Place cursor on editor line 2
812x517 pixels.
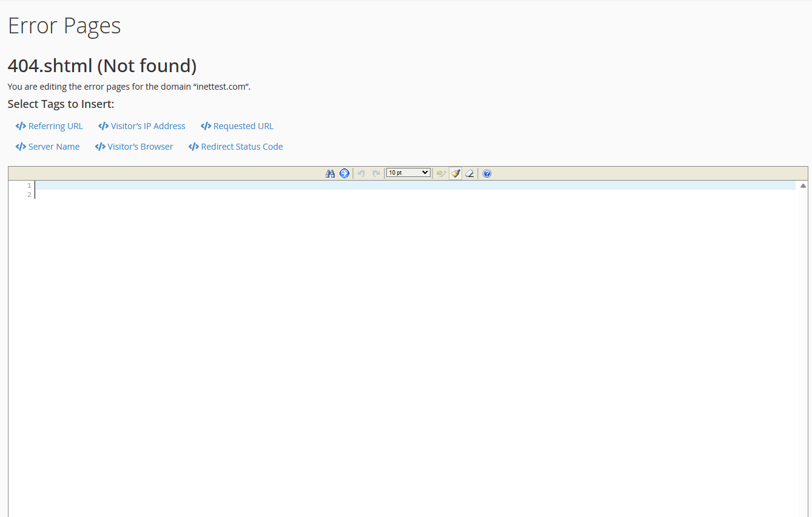(x=415, y=195)
